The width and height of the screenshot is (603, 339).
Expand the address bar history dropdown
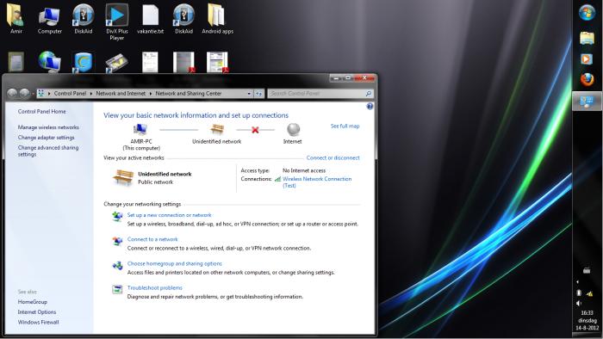(x=249, y=93)
